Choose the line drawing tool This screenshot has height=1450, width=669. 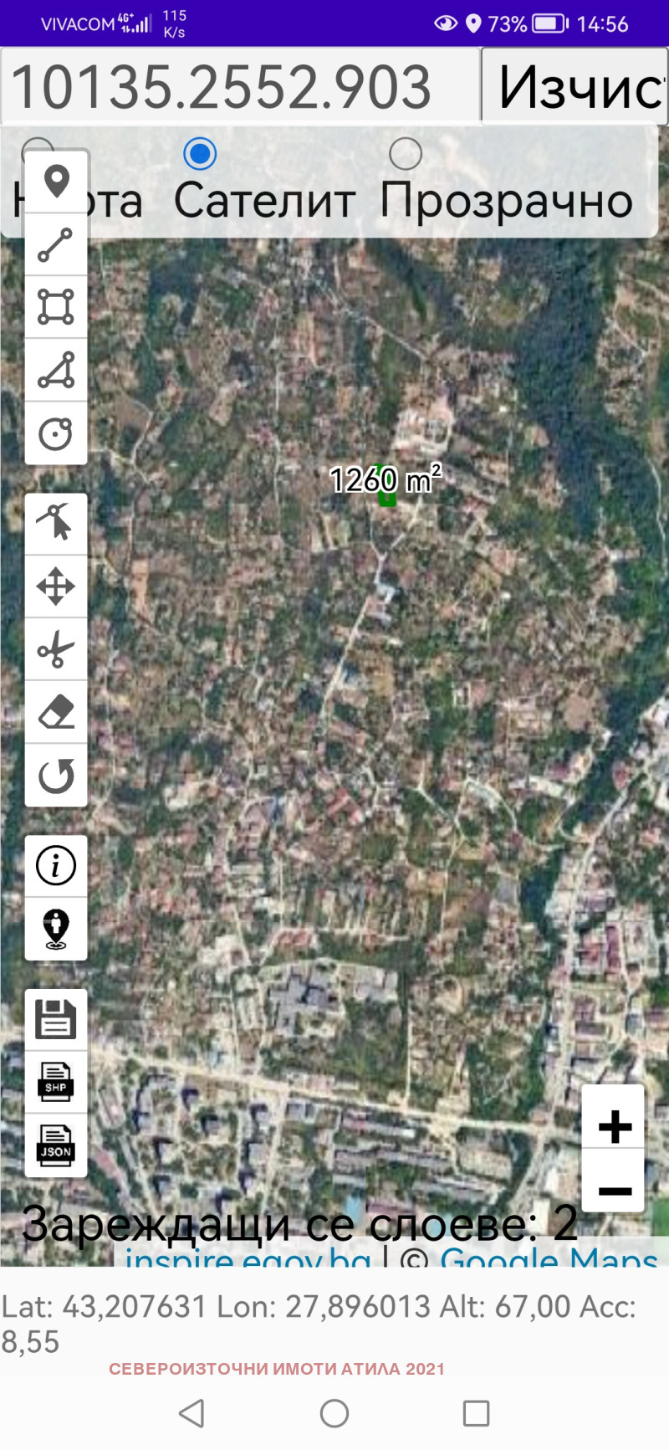coord(56,245)
